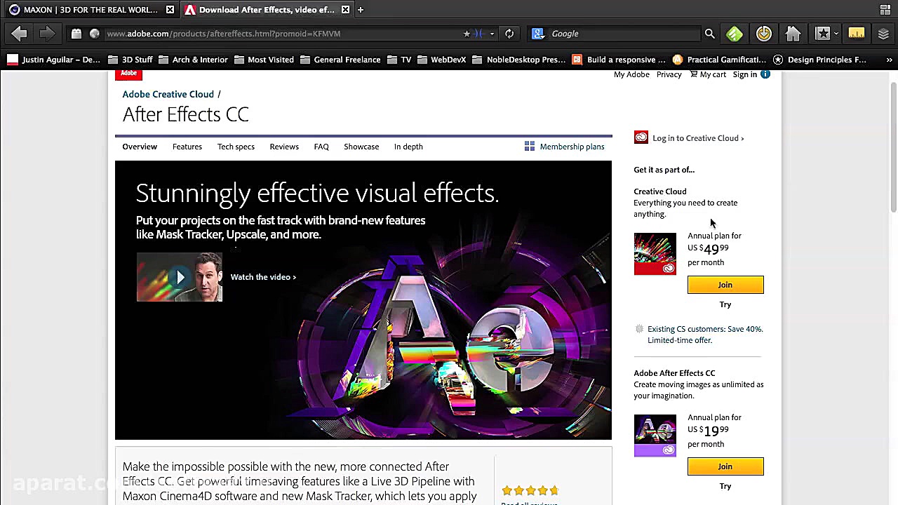Open the Reviews tab
Screen dimensions: 898x505
(284, 147)
